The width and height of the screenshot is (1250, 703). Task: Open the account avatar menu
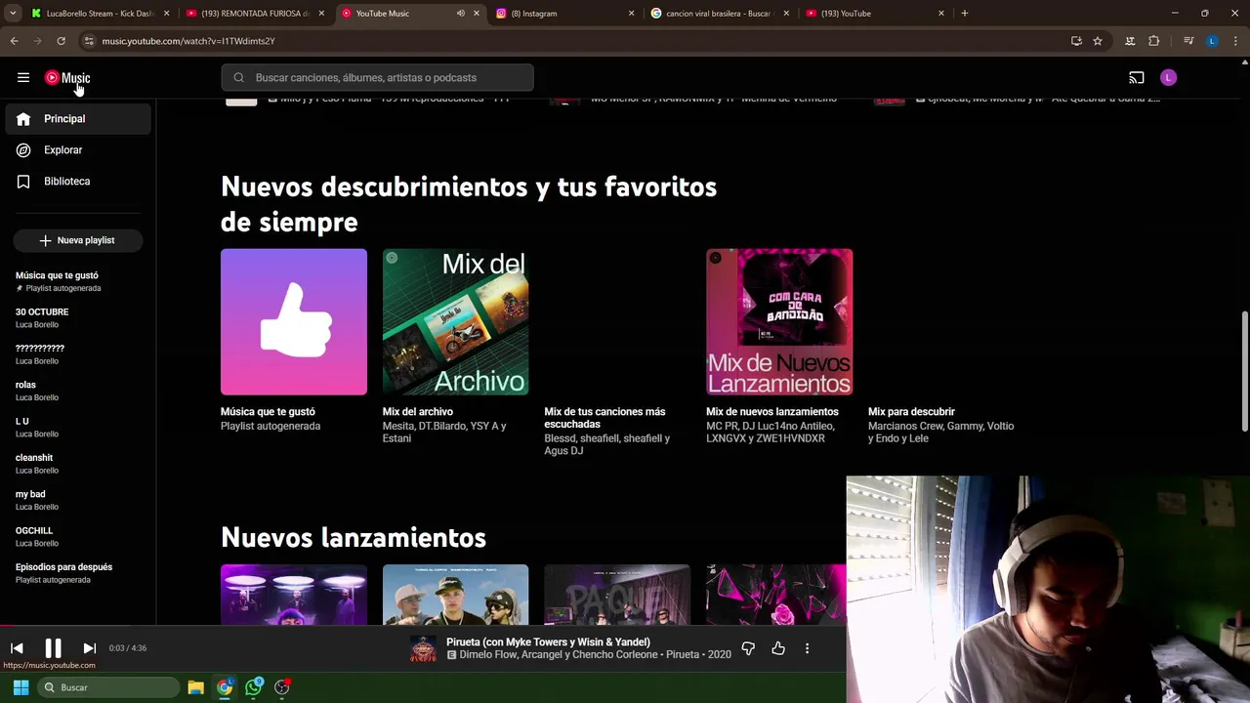point(1169,78)
